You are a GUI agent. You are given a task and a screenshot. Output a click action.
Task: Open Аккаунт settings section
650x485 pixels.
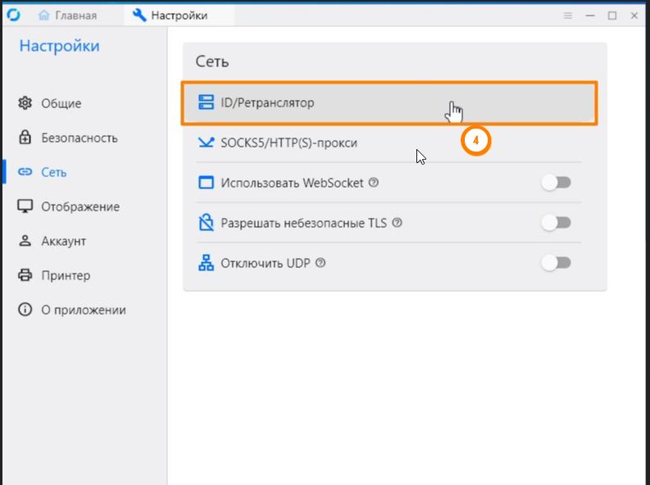pos(85,241)
